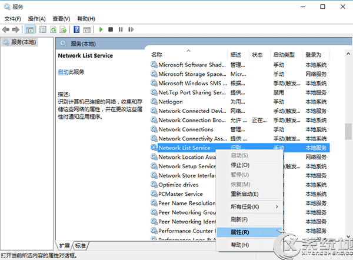
Task: Sort by 启动类型 column header
Action: [287, 55]
